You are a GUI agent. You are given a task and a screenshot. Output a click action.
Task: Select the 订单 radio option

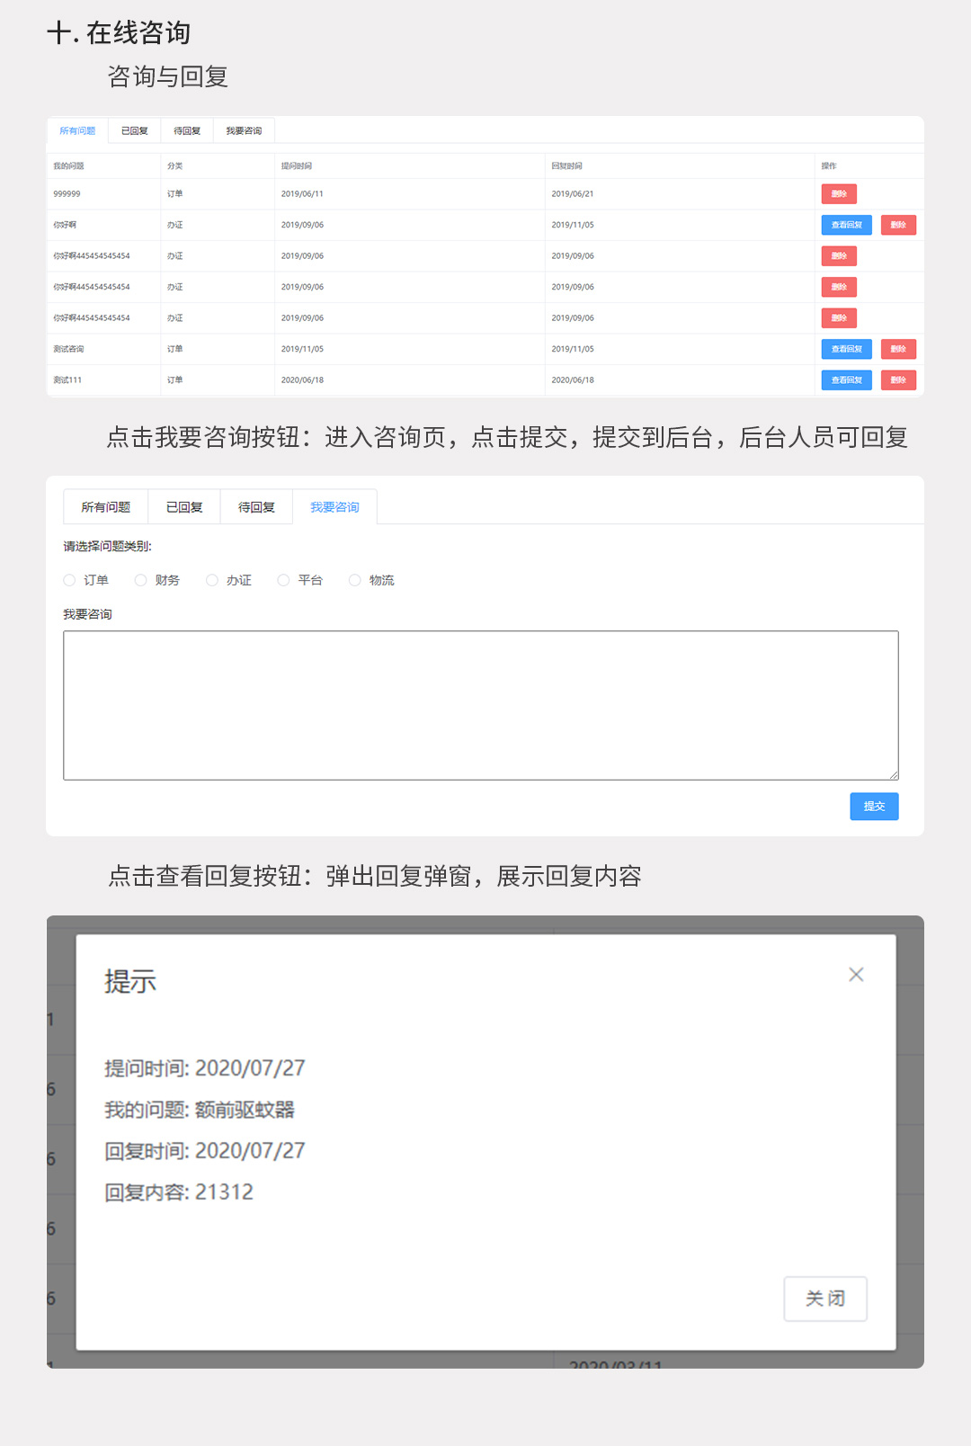[69, 581]
